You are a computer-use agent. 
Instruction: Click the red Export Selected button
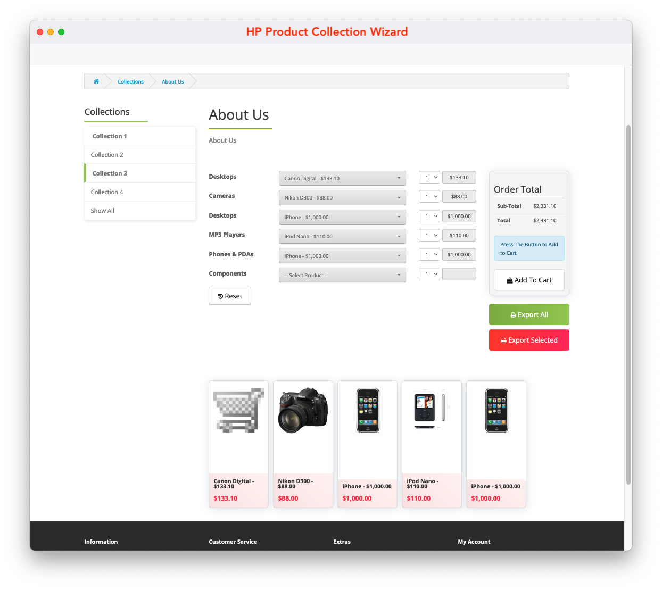point(529,340)
